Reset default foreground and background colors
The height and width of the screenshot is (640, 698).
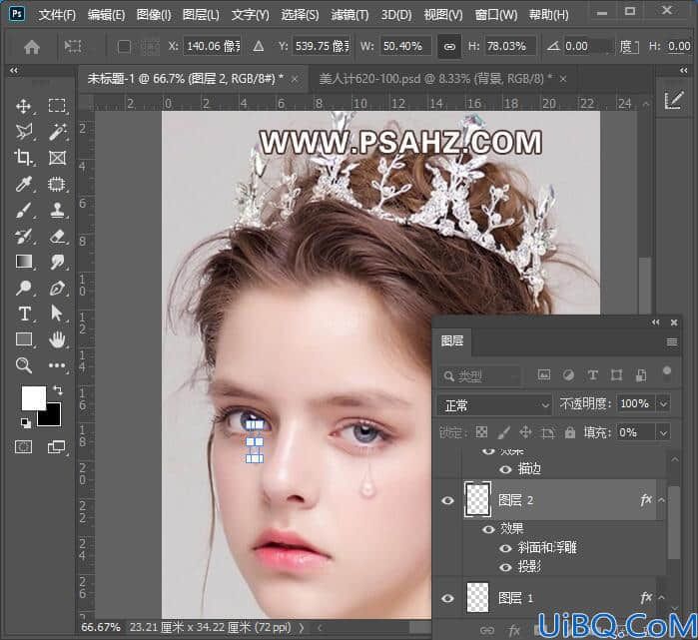coord(26,422)
